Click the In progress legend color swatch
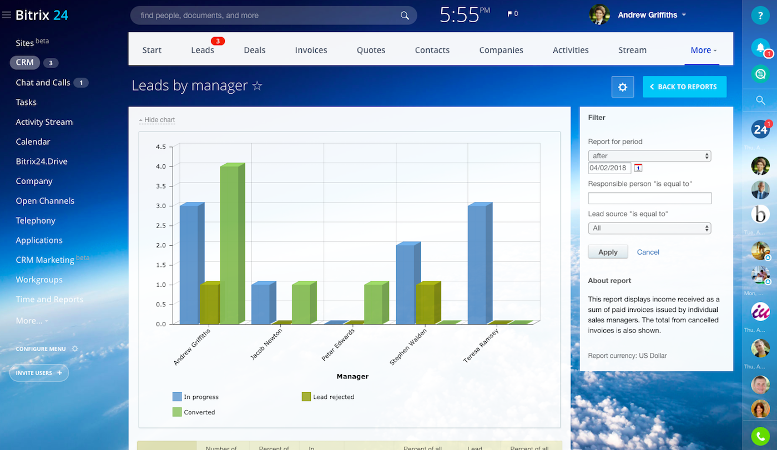 tap(177, 397)
